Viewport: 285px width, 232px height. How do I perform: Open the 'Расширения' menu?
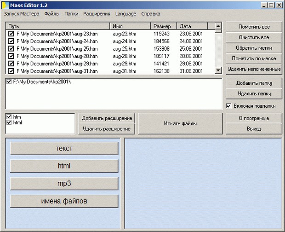click(97, 14)
